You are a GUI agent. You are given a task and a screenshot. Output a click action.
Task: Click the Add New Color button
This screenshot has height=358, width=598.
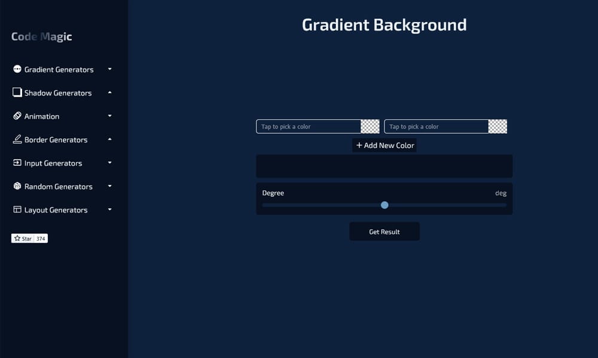coord(384,145)
